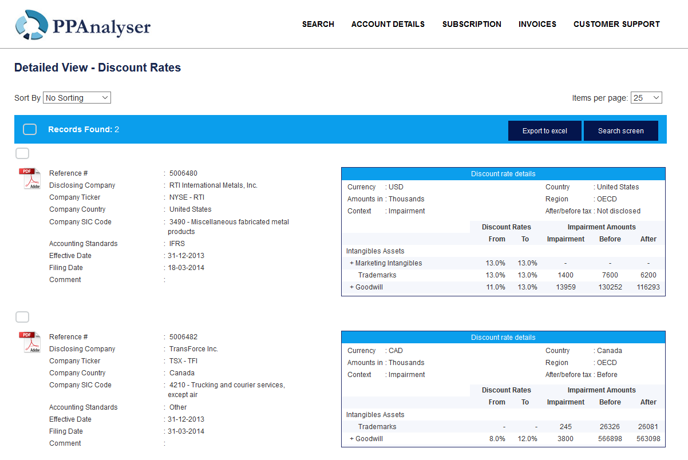Open PDF for reference 5006482
The height and width of the screenshot is (460, 688).
click(30, 342)
